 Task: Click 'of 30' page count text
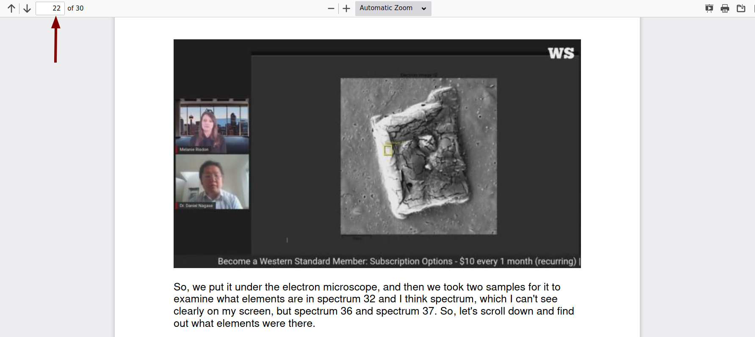(75, 8)
